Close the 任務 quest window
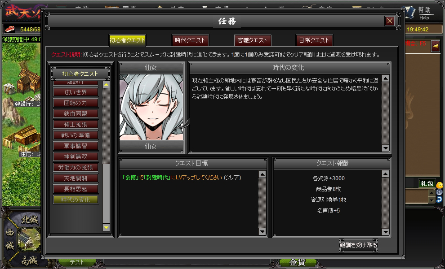The image size is (445, 269). coord(389,21)
